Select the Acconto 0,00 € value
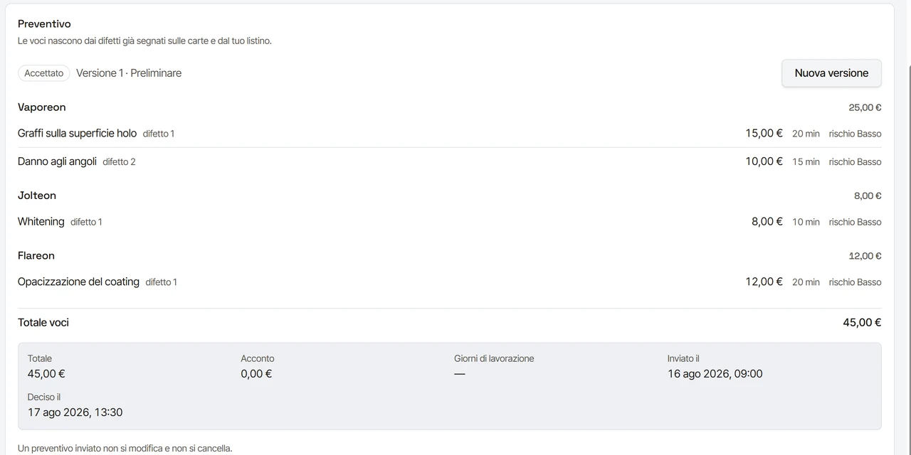Viewport: 911px width, 455px height. [x=256, y=374]
